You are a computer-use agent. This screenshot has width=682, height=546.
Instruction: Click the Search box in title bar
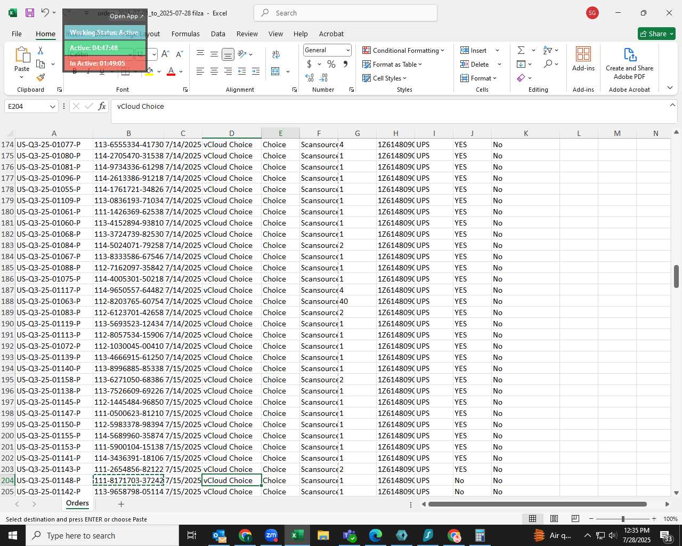tap(346, 13)
